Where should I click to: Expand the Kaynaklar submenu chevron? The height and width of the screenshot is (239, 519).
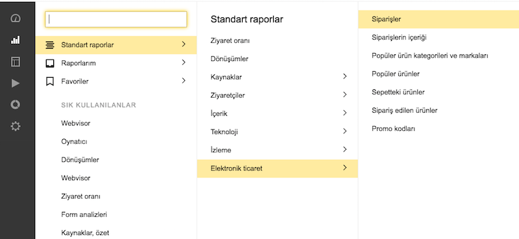[x=345, y=76]
